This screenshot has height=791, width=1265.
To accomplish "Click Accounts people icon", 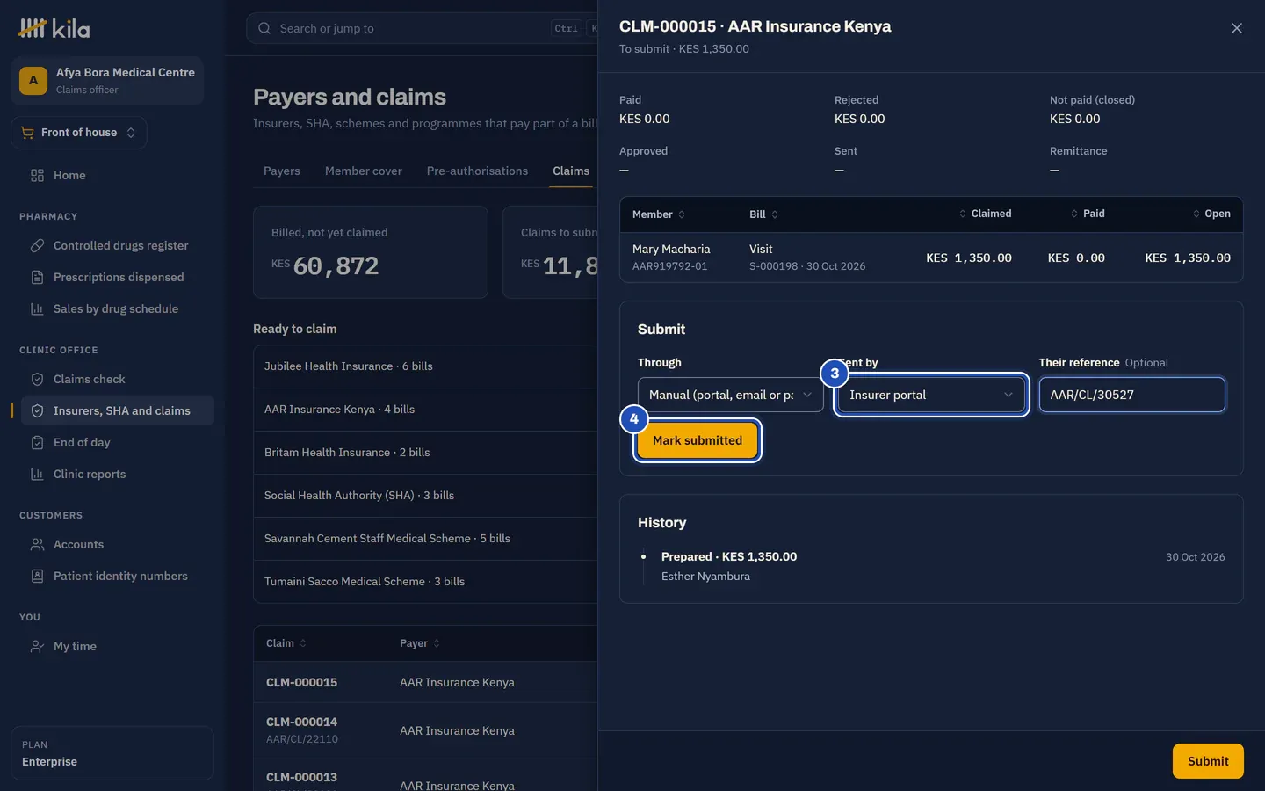I will (x=37, y=544).
